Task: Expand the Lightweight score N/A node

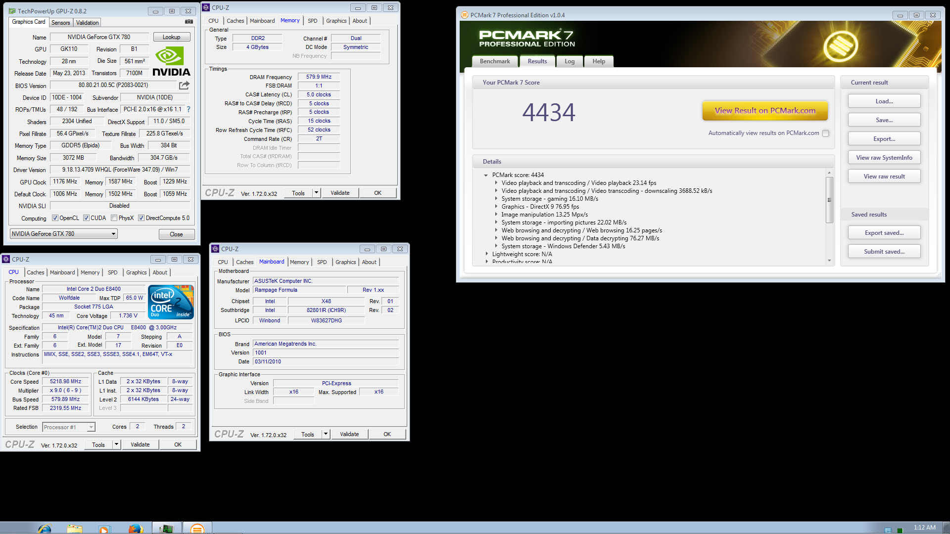Action: (486, 254)
